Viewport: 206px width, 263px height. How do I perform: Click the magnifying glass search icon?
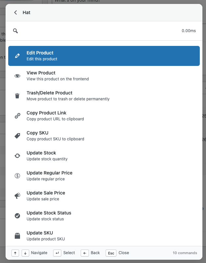coord(15,31)
